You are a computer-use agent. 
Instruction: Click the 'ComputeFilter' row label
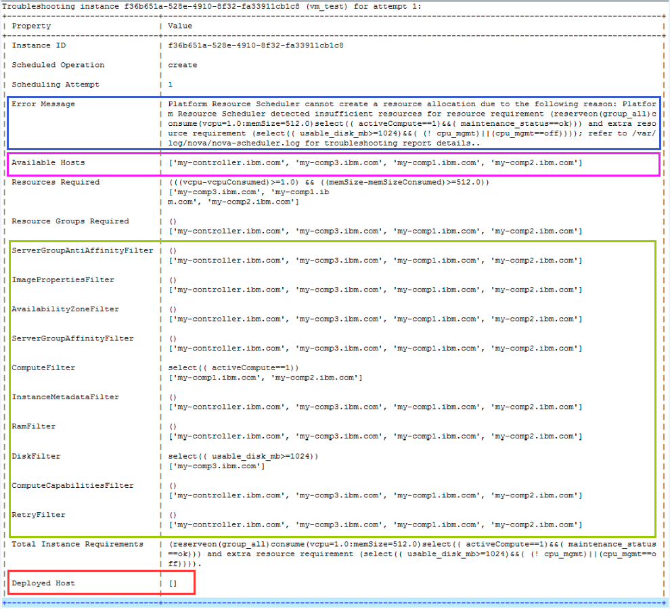43,367
